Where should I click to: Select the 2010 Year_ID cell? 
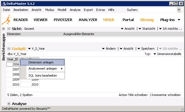click(13, 84)
